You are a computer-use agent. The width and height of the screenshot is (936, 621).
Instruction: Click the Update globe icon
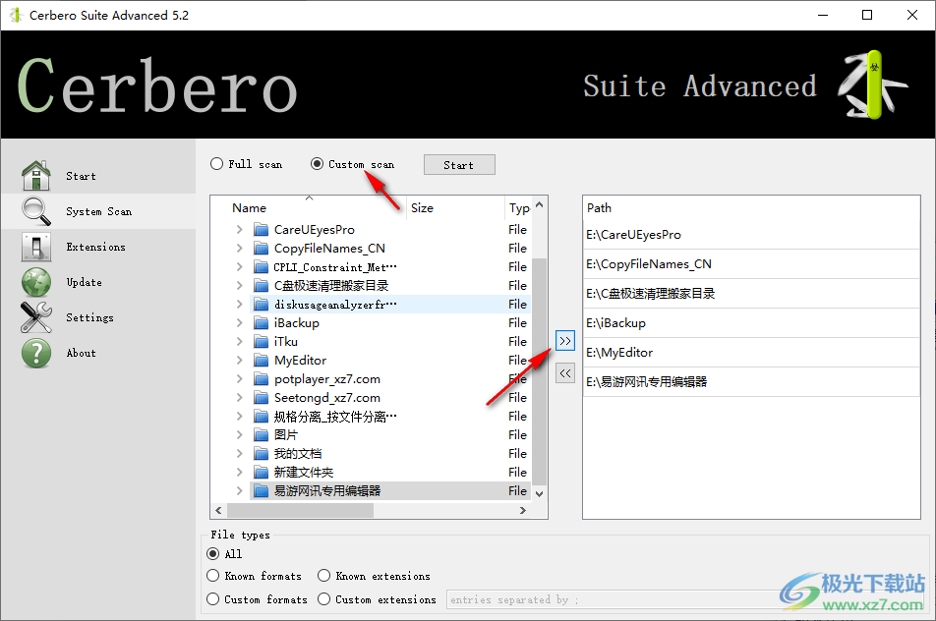(x=36, y=282)
